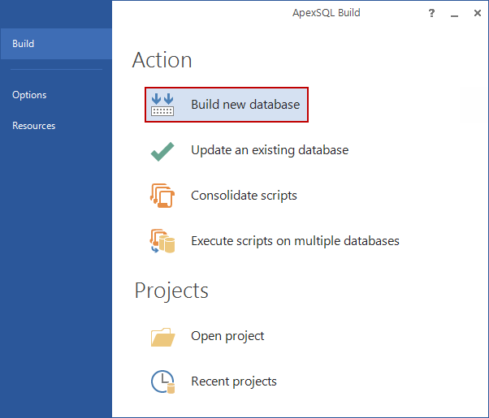Click the Recent projects clock icon
Screen dimensions: 489x418
[162, 381]
